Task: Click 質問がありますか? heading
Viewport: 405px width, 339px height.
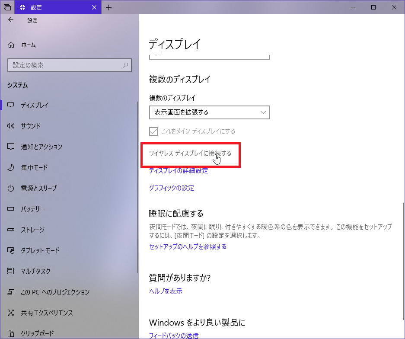Action: 180,278
